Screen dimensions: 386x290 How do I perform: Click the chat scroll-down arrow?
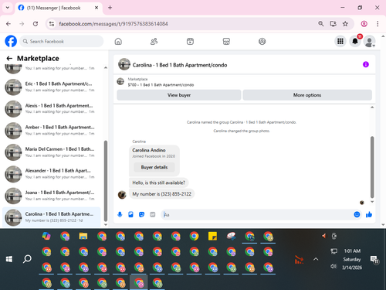(x=372, y=202)
